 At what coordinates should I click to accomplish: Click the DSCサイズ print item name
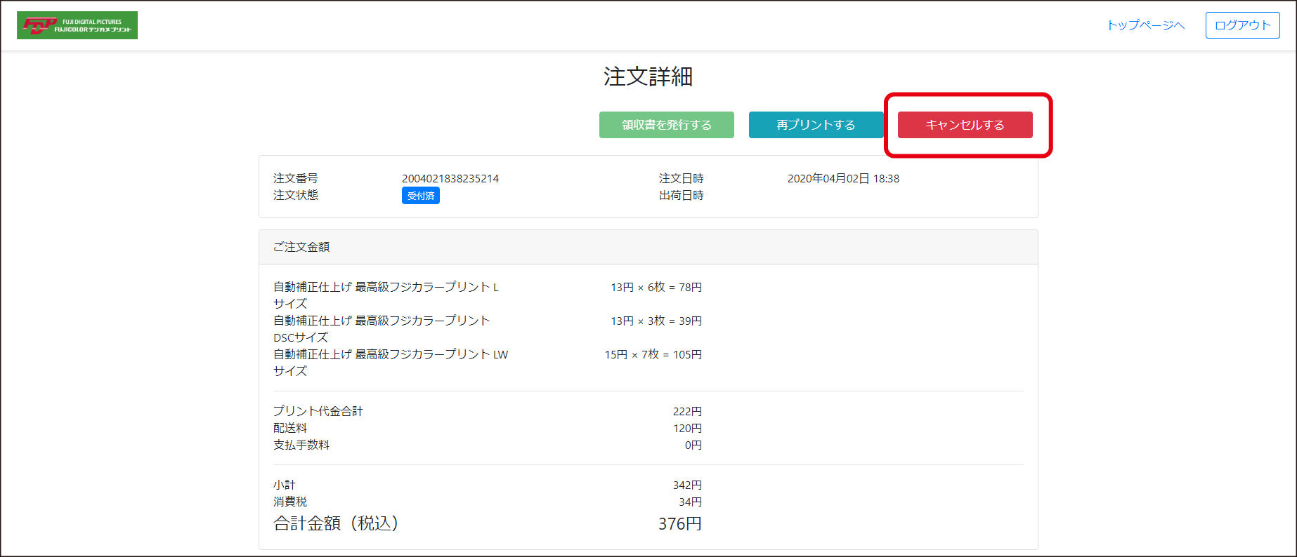point(382,329)
